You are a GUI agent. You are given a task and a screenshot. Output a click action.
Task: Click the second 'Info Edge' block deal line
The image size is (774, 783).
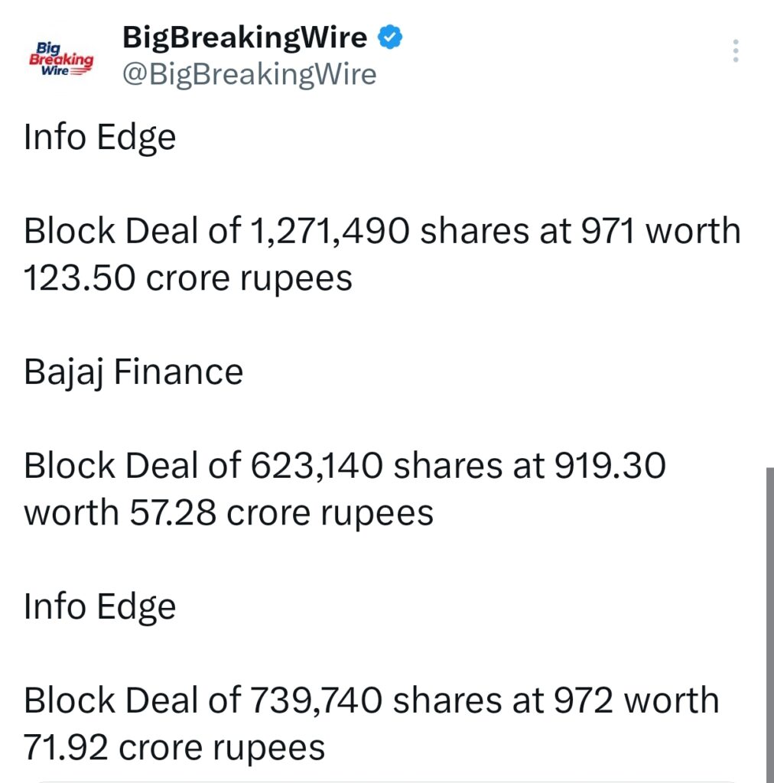point(99,606)
